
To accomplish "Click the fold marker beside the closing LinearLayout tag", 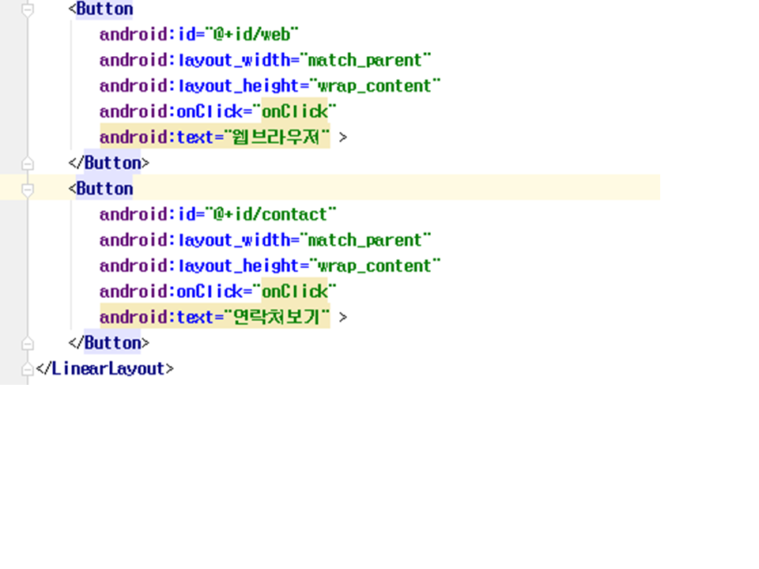I will (x=28, y=369).
